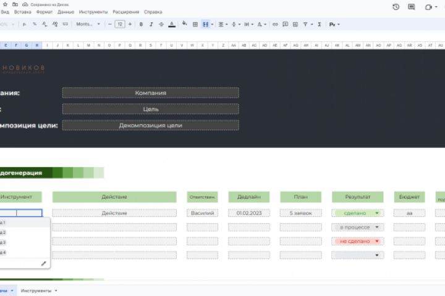Image resolution: width=445 pixels, height=296 pixels.
Task: Open the Инструменты menu
Action: click(x=93, y=12)
